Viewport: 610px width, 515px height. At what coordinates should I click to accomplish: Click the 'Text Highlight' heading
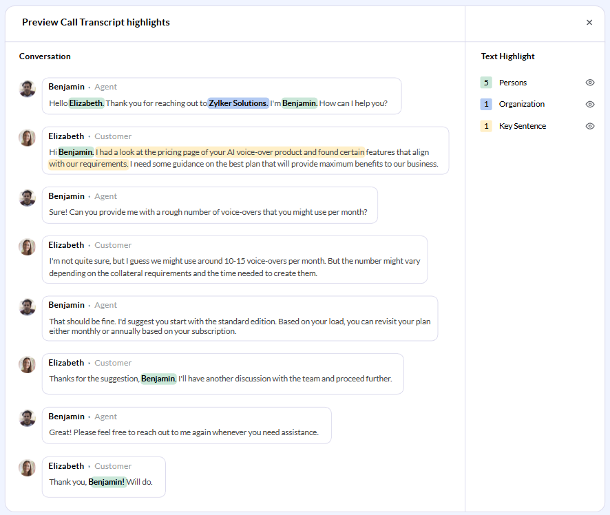click(507, 56)
